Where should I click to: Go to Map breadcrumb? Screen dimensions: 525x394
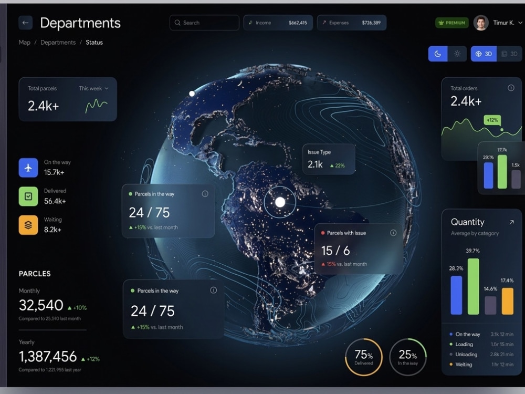[x=25, y=42]
